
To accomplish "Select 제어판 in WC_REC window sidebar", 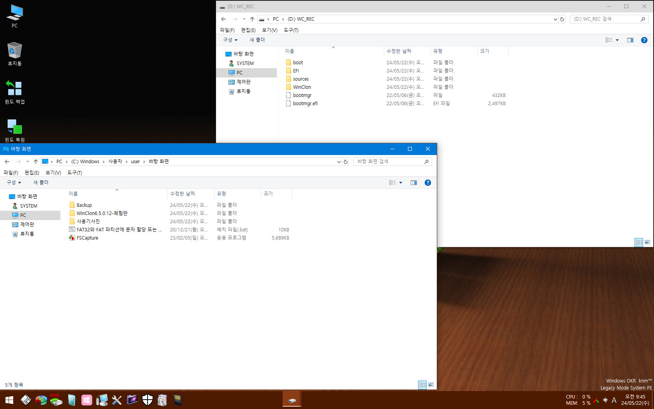I will [x=243, y=82].
